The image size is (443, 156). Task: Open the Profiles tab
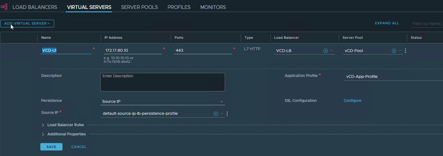pos(179,7)
